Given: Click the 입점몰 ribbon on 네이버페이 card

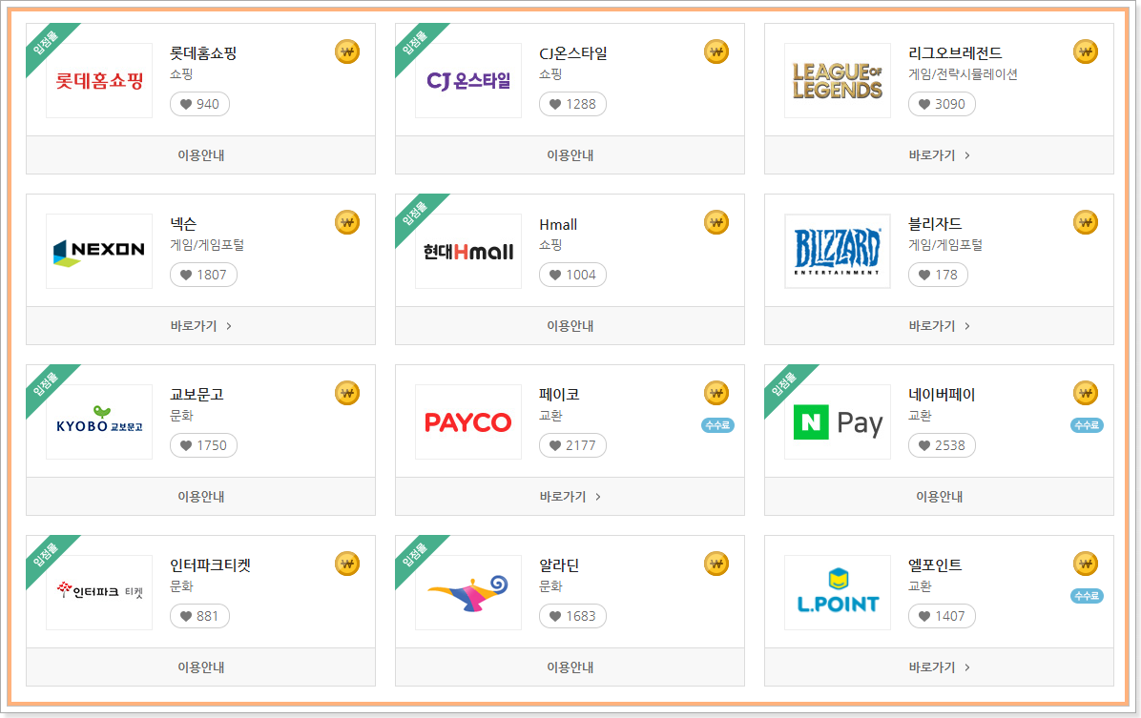Looking at the screenshot, I should 783,384.
